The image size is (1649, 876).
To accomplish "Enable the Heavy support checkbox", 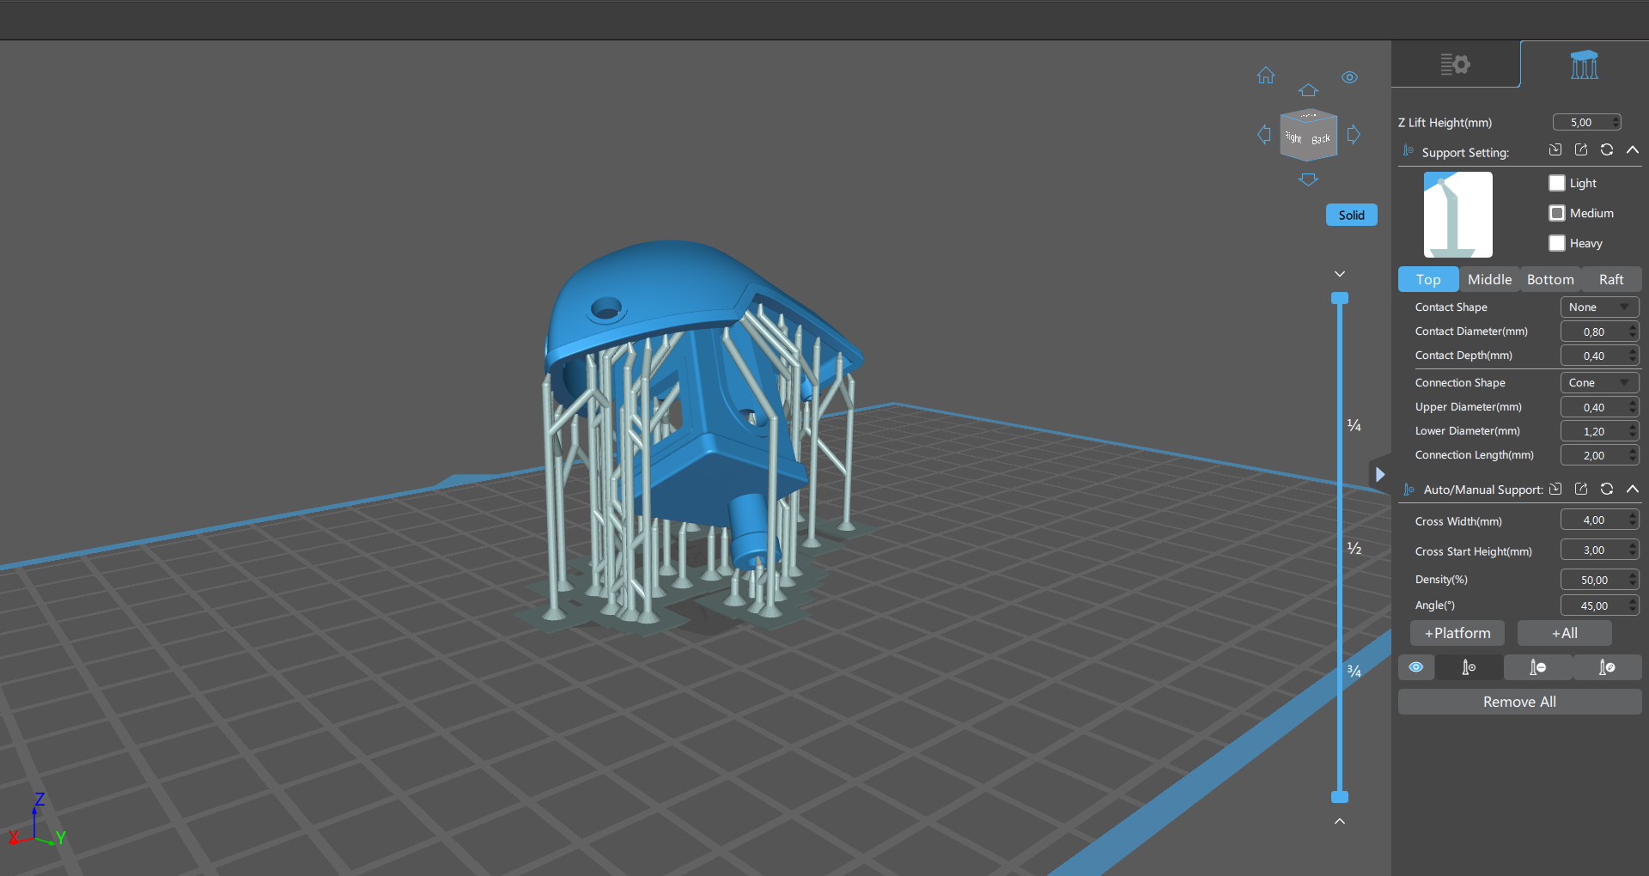I will [x=1557, y=243].
